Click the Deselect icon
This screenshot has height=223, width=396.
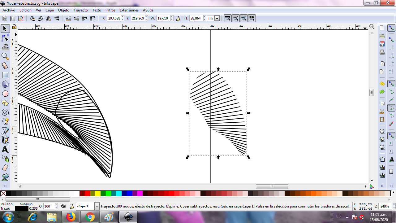(20, 18)
